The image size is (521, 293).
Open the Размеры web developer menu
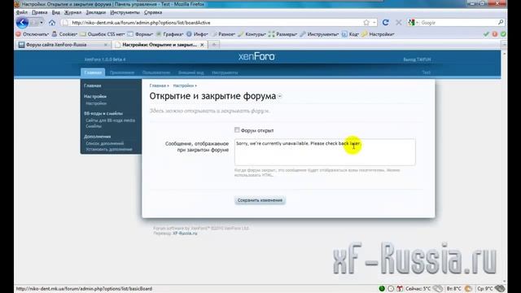[282, 34]
